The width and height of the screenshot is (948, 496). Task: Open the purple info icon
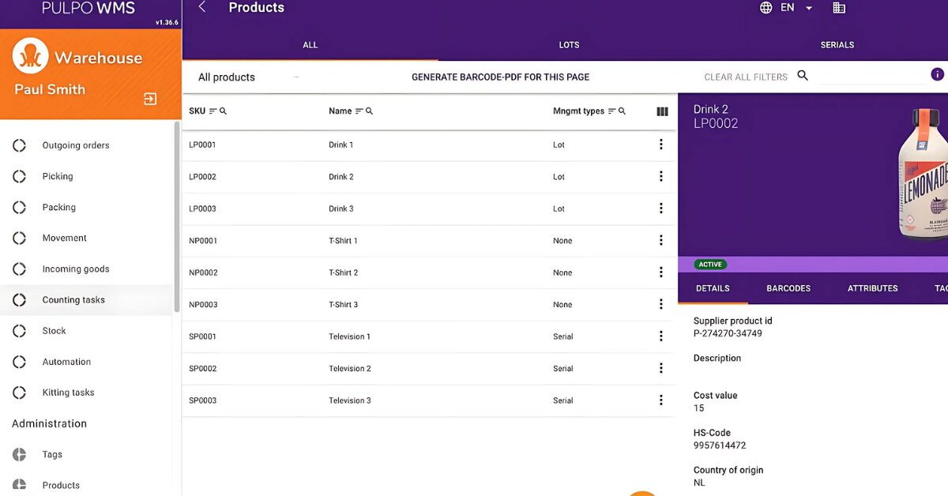[x=937, y=74]
